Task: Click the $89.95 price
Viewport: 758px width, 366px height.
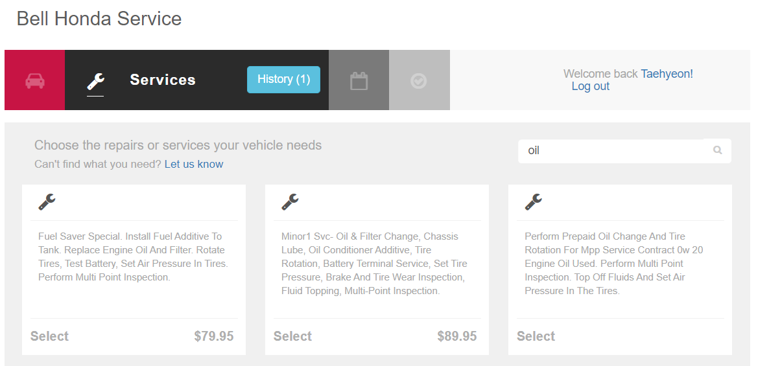Action: (457, 336)
